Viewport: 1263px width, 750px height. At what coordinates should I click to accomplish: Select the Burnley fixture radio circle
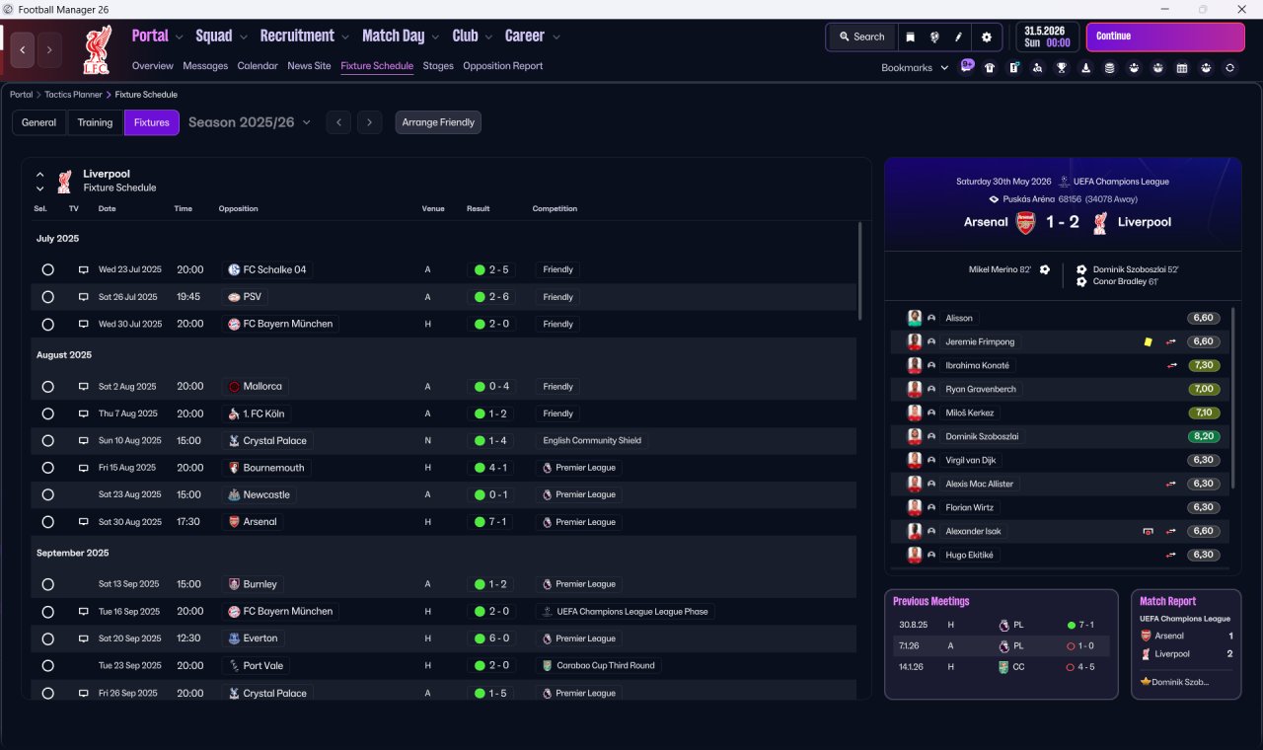coord(47,584)
